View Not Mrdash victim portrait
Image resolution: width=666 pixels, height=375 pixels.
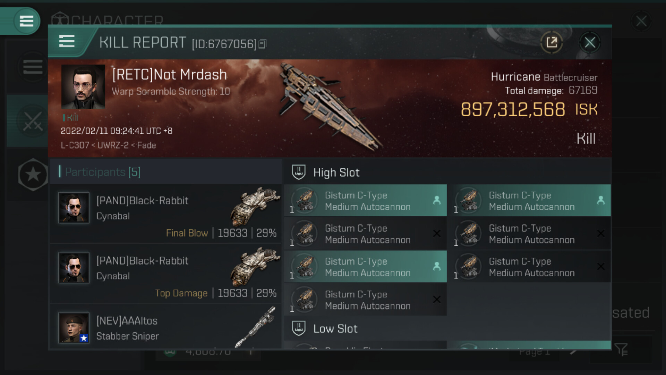coord(83,87)
